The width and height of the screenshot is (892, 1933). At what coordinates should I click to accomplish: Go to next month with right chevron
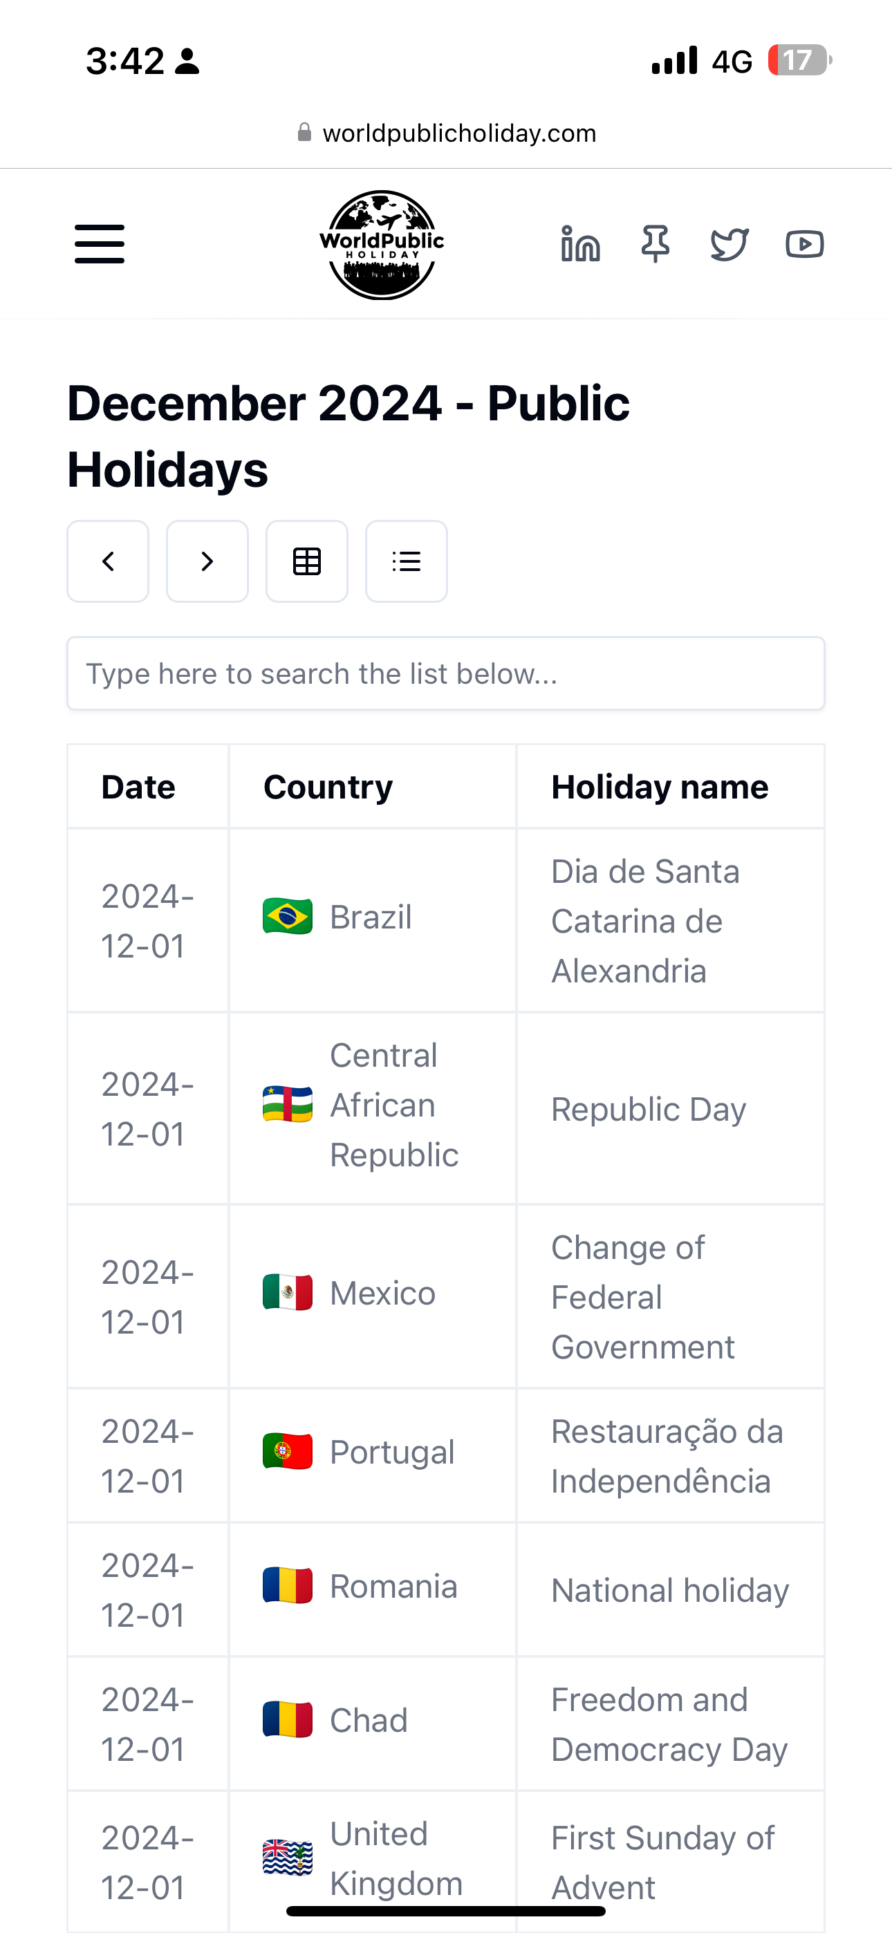tap(207, 561)
